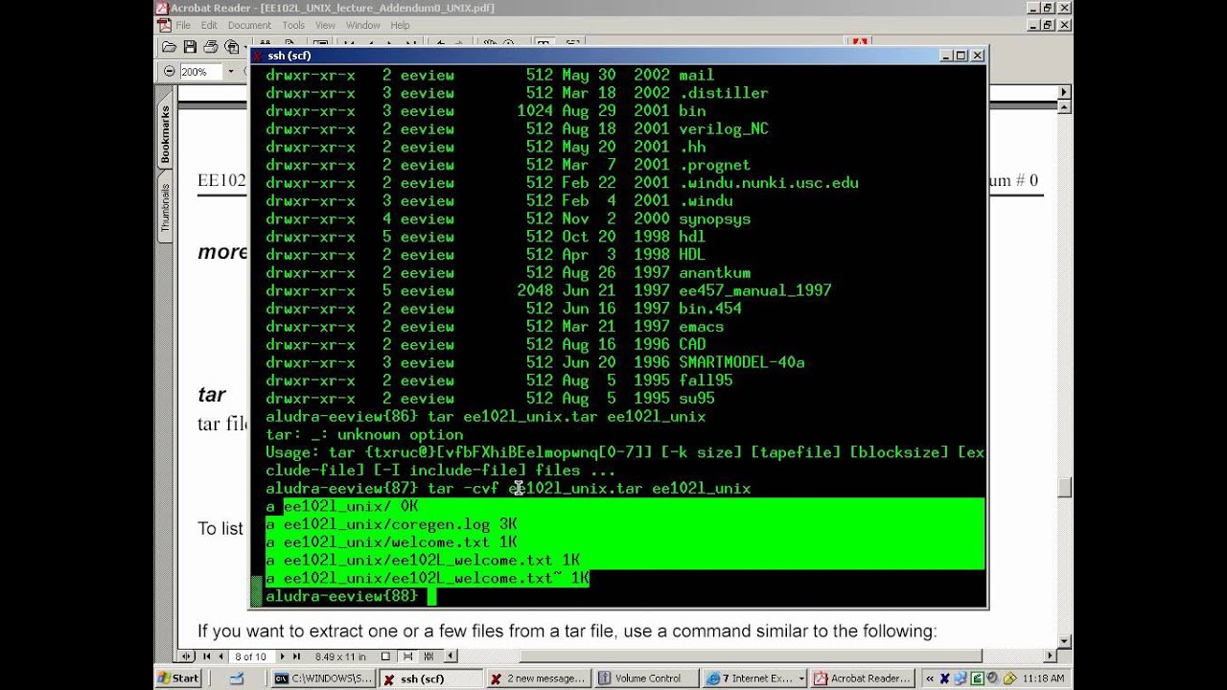
Task: Click the 'ee102l_unix/coregen.log 3K' line
Action: click(391, 524)
